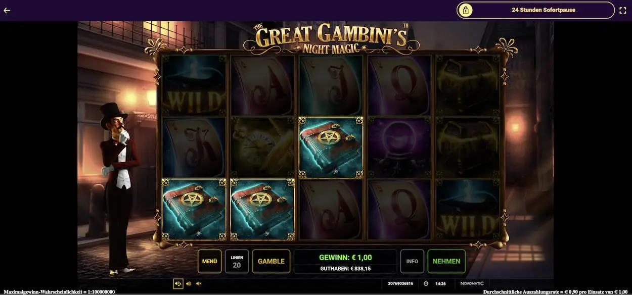The width and height of the screenshot is (632, 295).
Task: Change the LINIEN 20 paylines setting
Action: [x=237, y=261]
